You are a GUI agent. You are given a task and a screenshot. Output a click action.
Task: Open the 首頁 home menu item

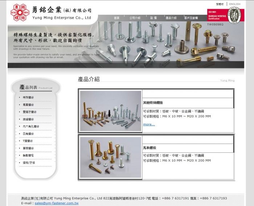point(116,18)
